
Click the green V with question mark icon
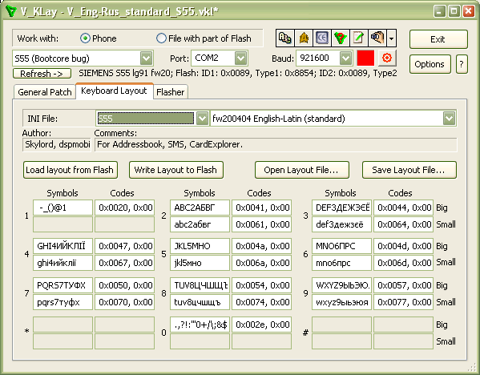tap(341, 38)
